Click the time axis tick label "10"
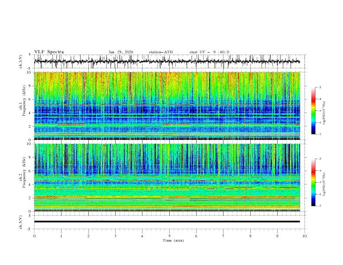 coord(304,236)
